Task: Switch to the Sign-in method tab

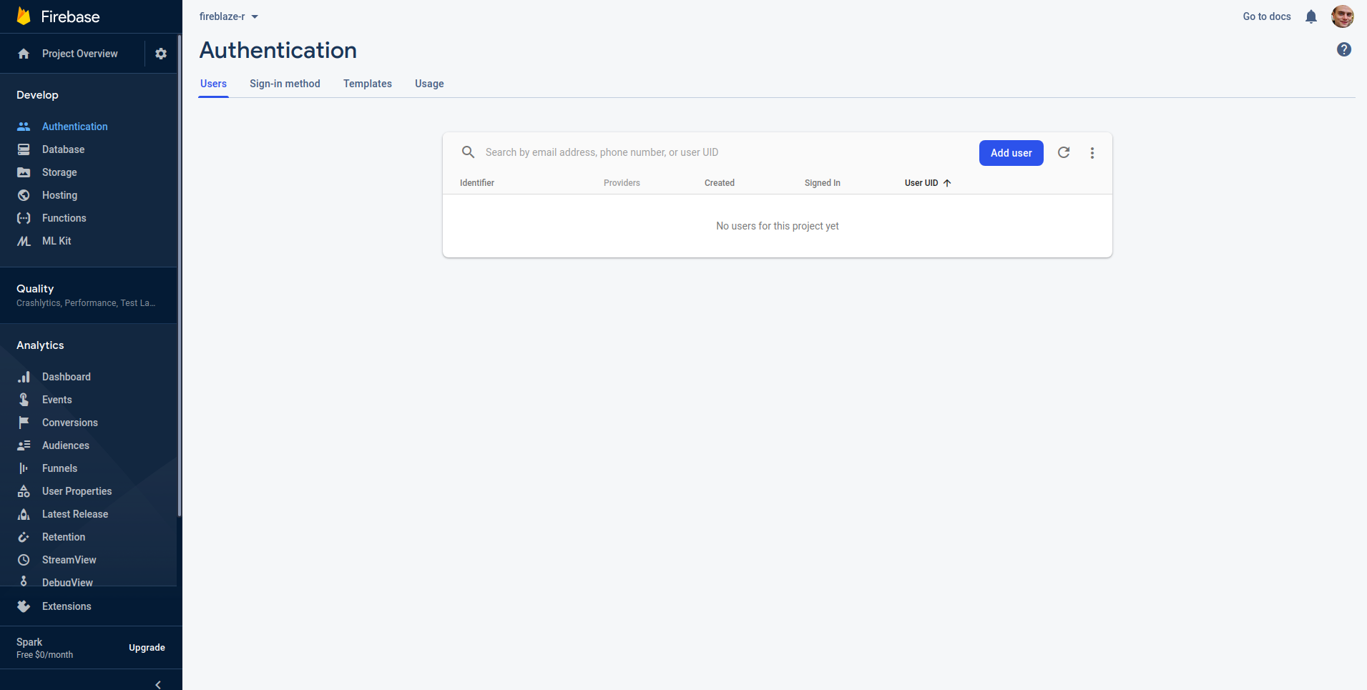Action: [285, 84]
